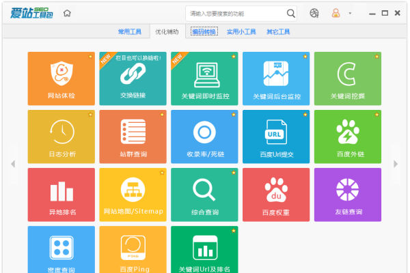Open the 网站体检 website checkup tile
The height and width of the screenshot is (273, 410).
(61, 78)
